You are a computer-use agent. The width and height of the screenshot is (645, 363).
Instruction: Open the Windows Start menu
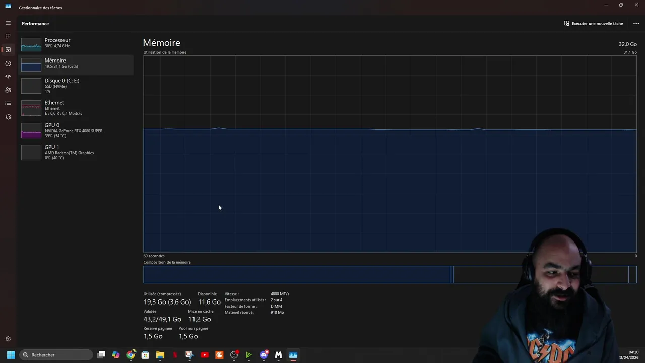(11, 355)
